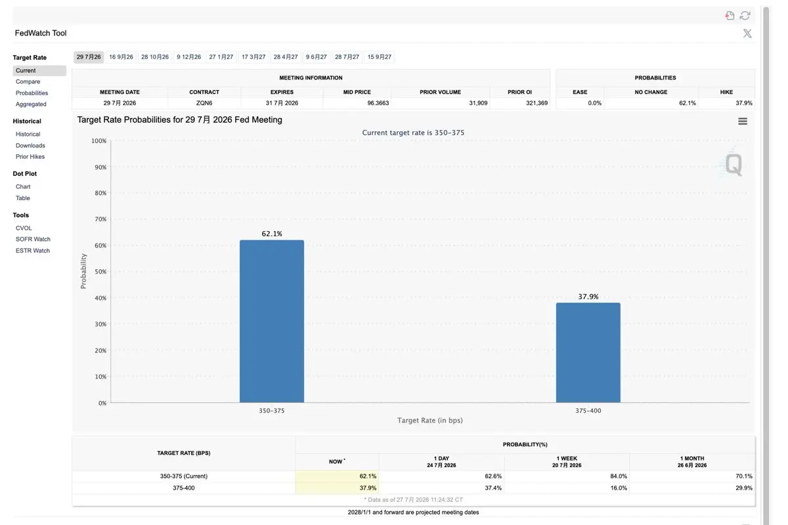Click the refresh icon at top right
This screenshot has width=788, height=525.
[x=745, y=16]
